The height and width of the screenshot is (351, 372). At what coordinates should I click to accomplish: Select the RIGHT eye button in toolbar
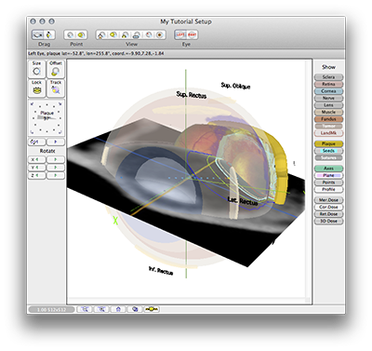coord(192,34)
